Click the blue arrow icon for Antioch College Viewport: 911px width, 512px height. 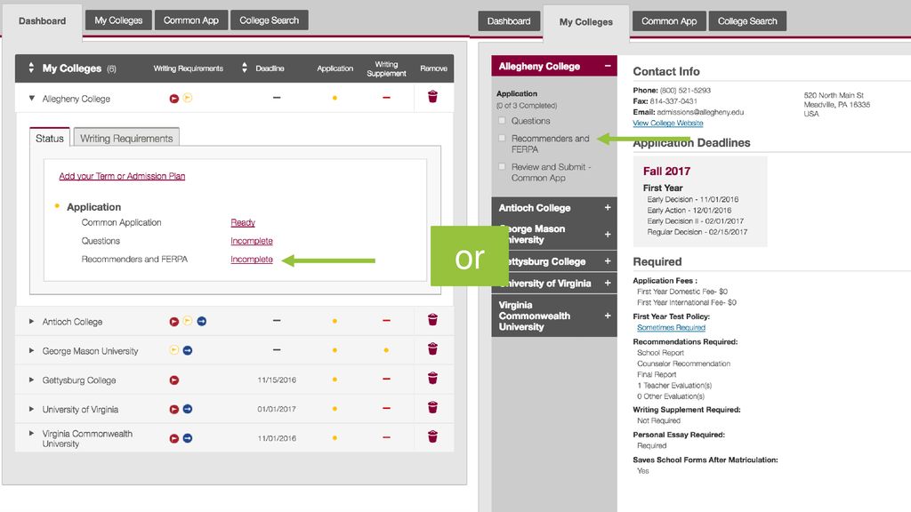point(202,321)
